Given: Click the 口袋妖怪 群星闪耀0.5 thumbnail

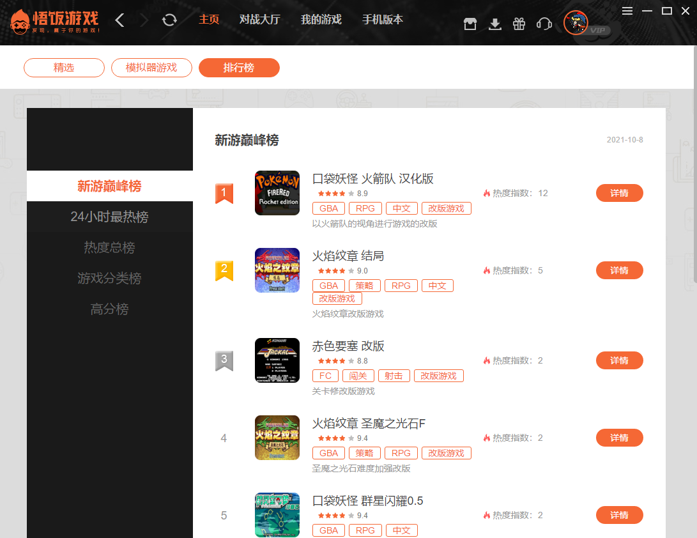Looking at the screenshot, I should [x=277, y=515].
